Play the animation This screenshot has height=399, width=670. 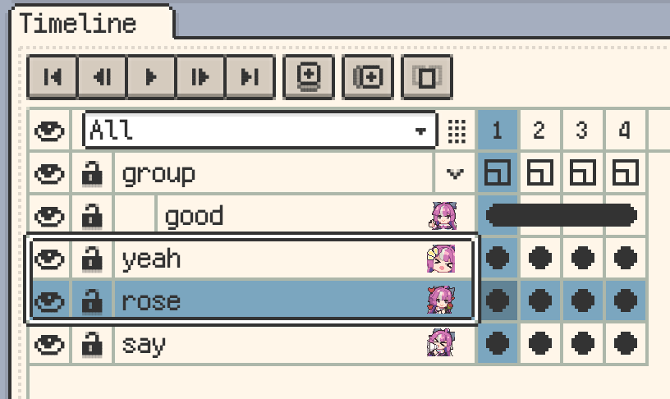[151, 77]
